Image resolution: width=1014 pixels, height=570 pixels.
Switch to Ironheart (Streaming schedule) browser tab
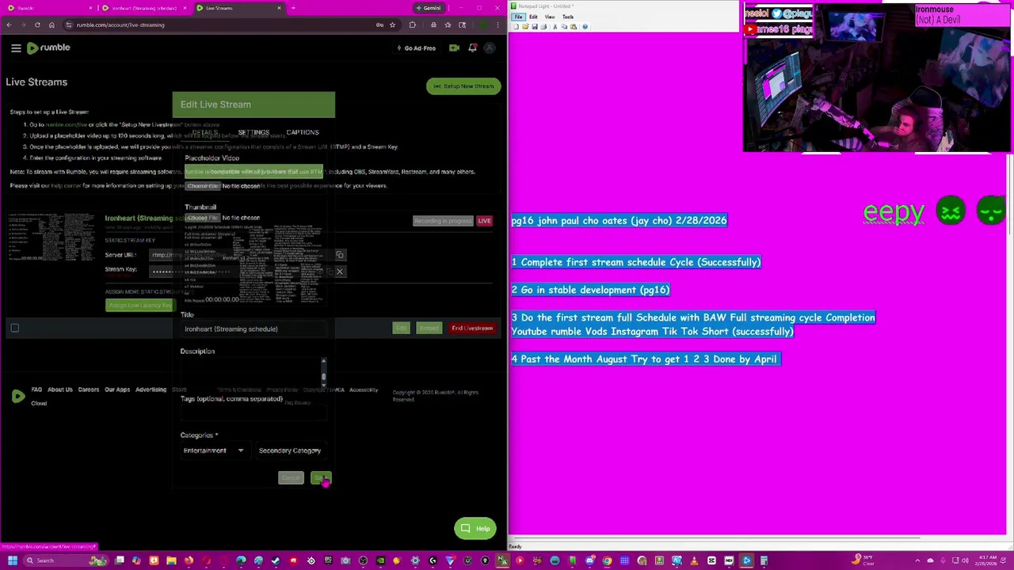tap(143, 8)
